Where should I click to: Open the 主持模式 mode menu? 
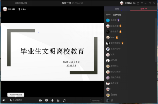coord(128,3)
